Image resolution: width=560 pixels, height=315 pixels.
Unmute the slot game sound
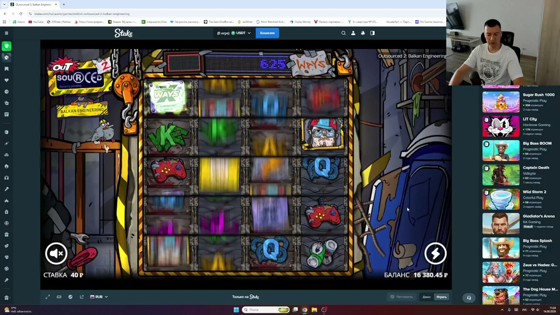pos(56,253)
